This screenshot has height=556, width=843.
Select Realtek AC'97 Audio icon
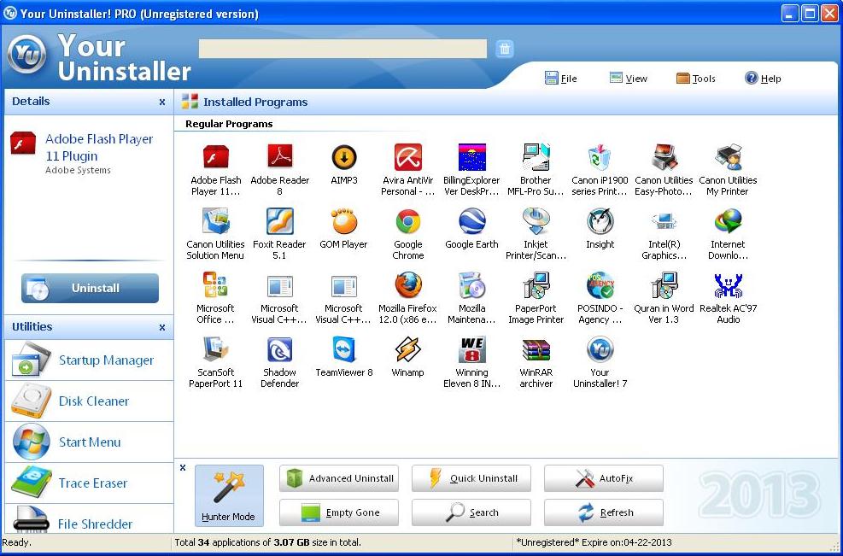pyautogui.click(x=728, y=285)
